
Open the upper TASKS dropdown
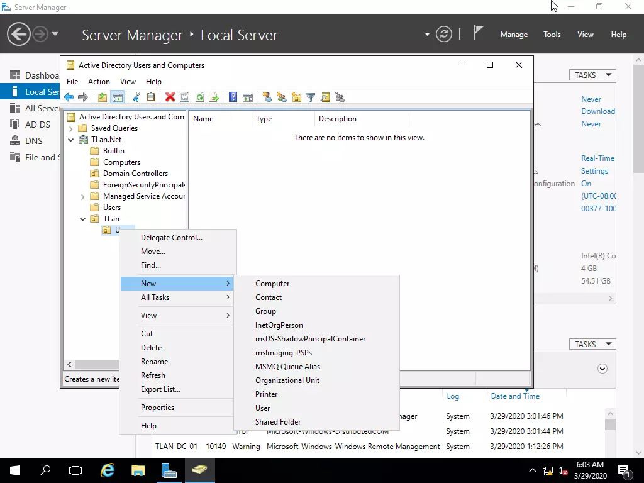coord(592,75)
